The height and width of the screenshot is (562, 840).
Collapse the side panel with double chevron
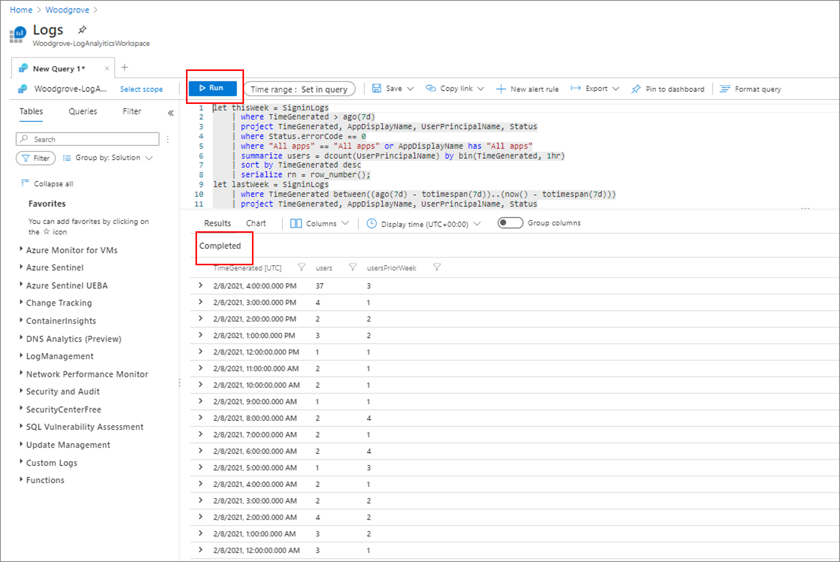tap(170, 113)
